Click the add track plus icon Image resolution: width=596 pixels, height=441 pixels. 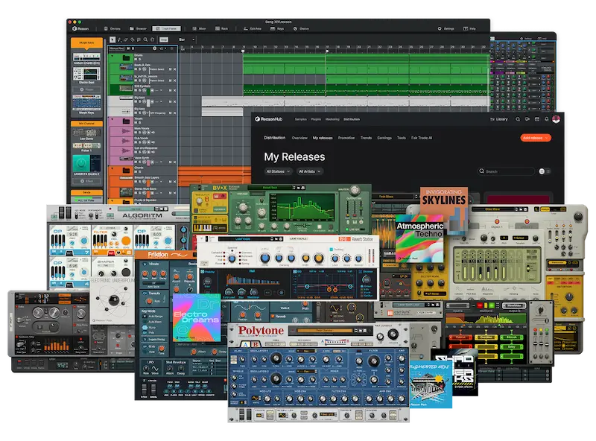tap(154, 48)
